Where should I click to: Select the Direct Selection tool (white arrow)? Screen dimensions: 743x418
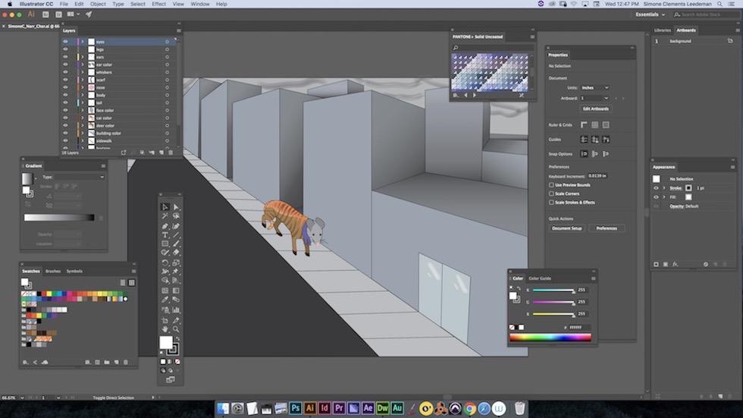click(176, 207)
